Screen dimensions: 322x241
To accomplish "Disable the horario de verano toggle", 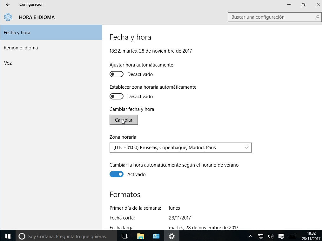I will point(117,174).
